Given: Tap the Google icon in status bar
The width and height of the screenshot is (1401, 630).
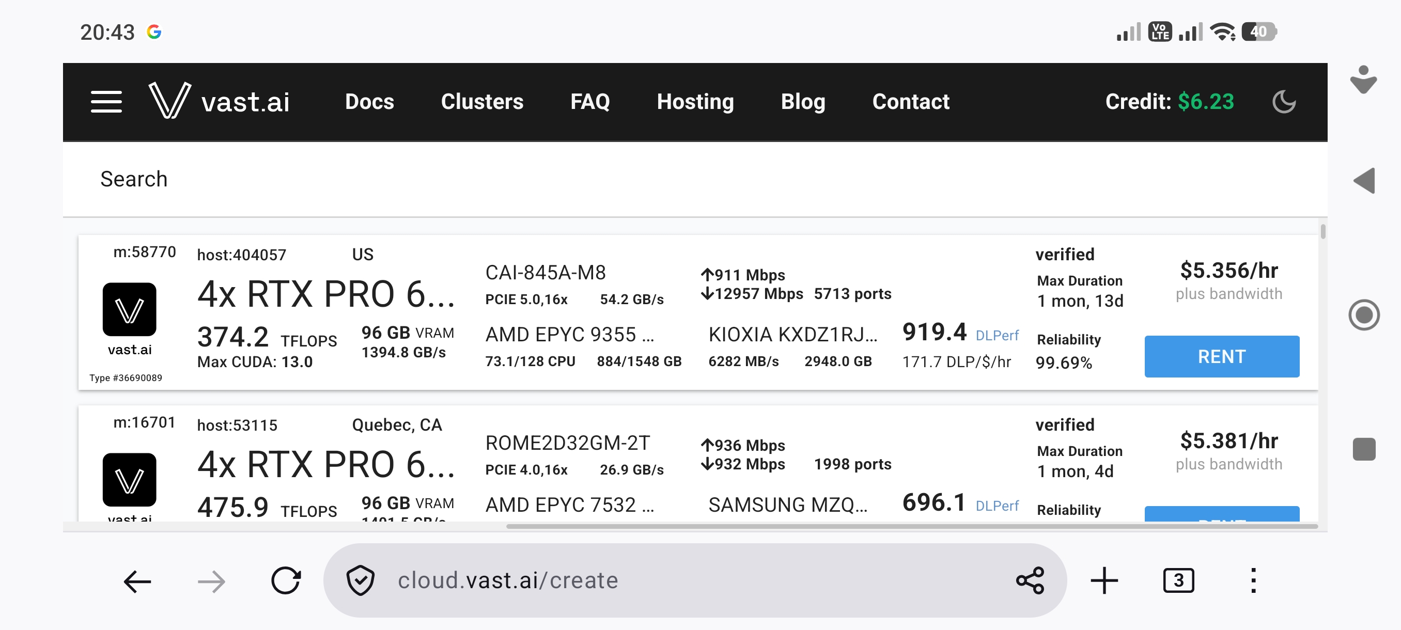Looking at the screenshot, I should click(x=154, y=32).
